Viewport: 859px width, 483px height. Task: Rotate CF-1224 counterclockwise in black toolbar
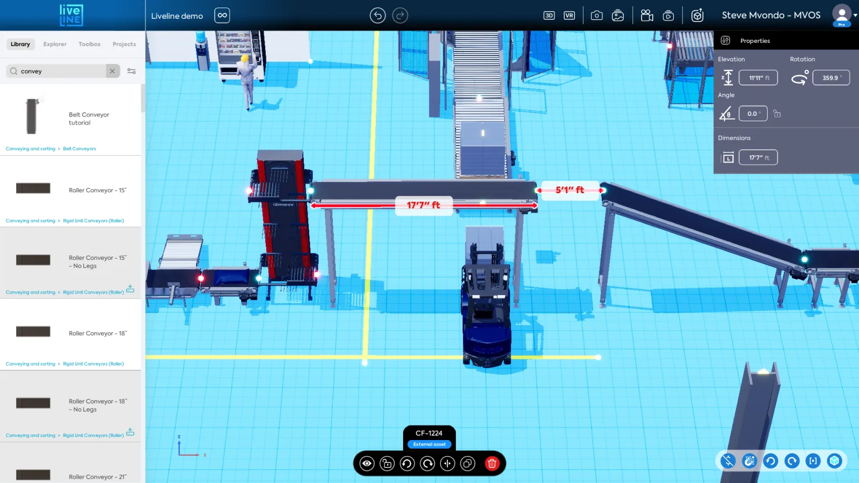pos(407,464)
